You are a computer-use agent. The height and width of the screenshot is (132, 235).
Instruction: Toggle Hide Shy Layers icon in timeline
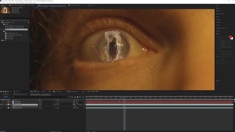click(x=75, y=97)
